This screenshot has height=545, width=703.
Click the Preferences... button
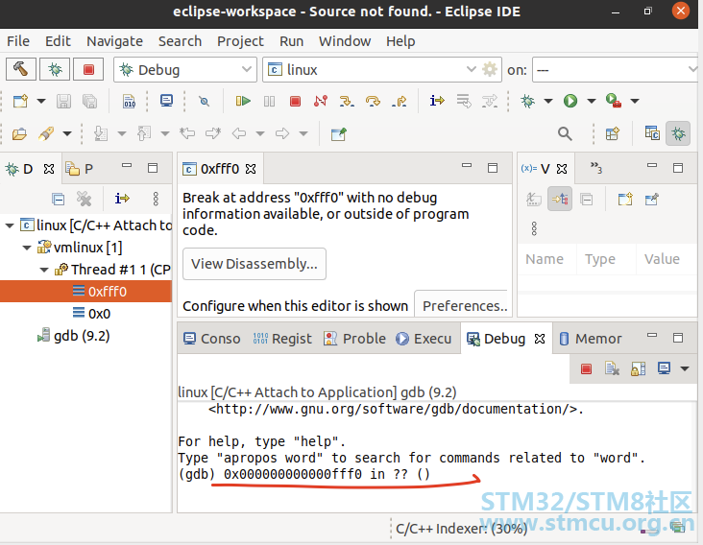coord(462,305)
